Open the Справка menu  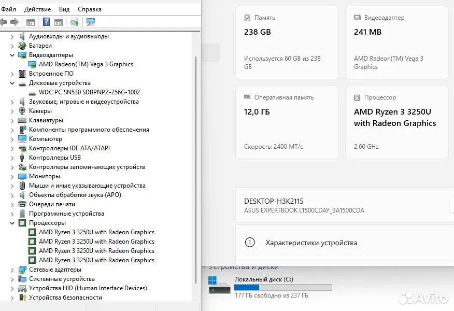[x=90, y=9]
